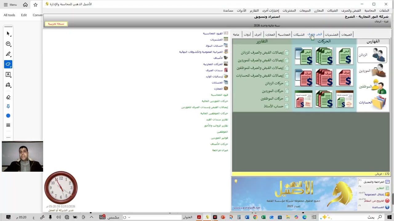The width and height of the screenshot is (394, 221).
Task: Open حسابات البنوك item in left list
Action: pos(217,45)
